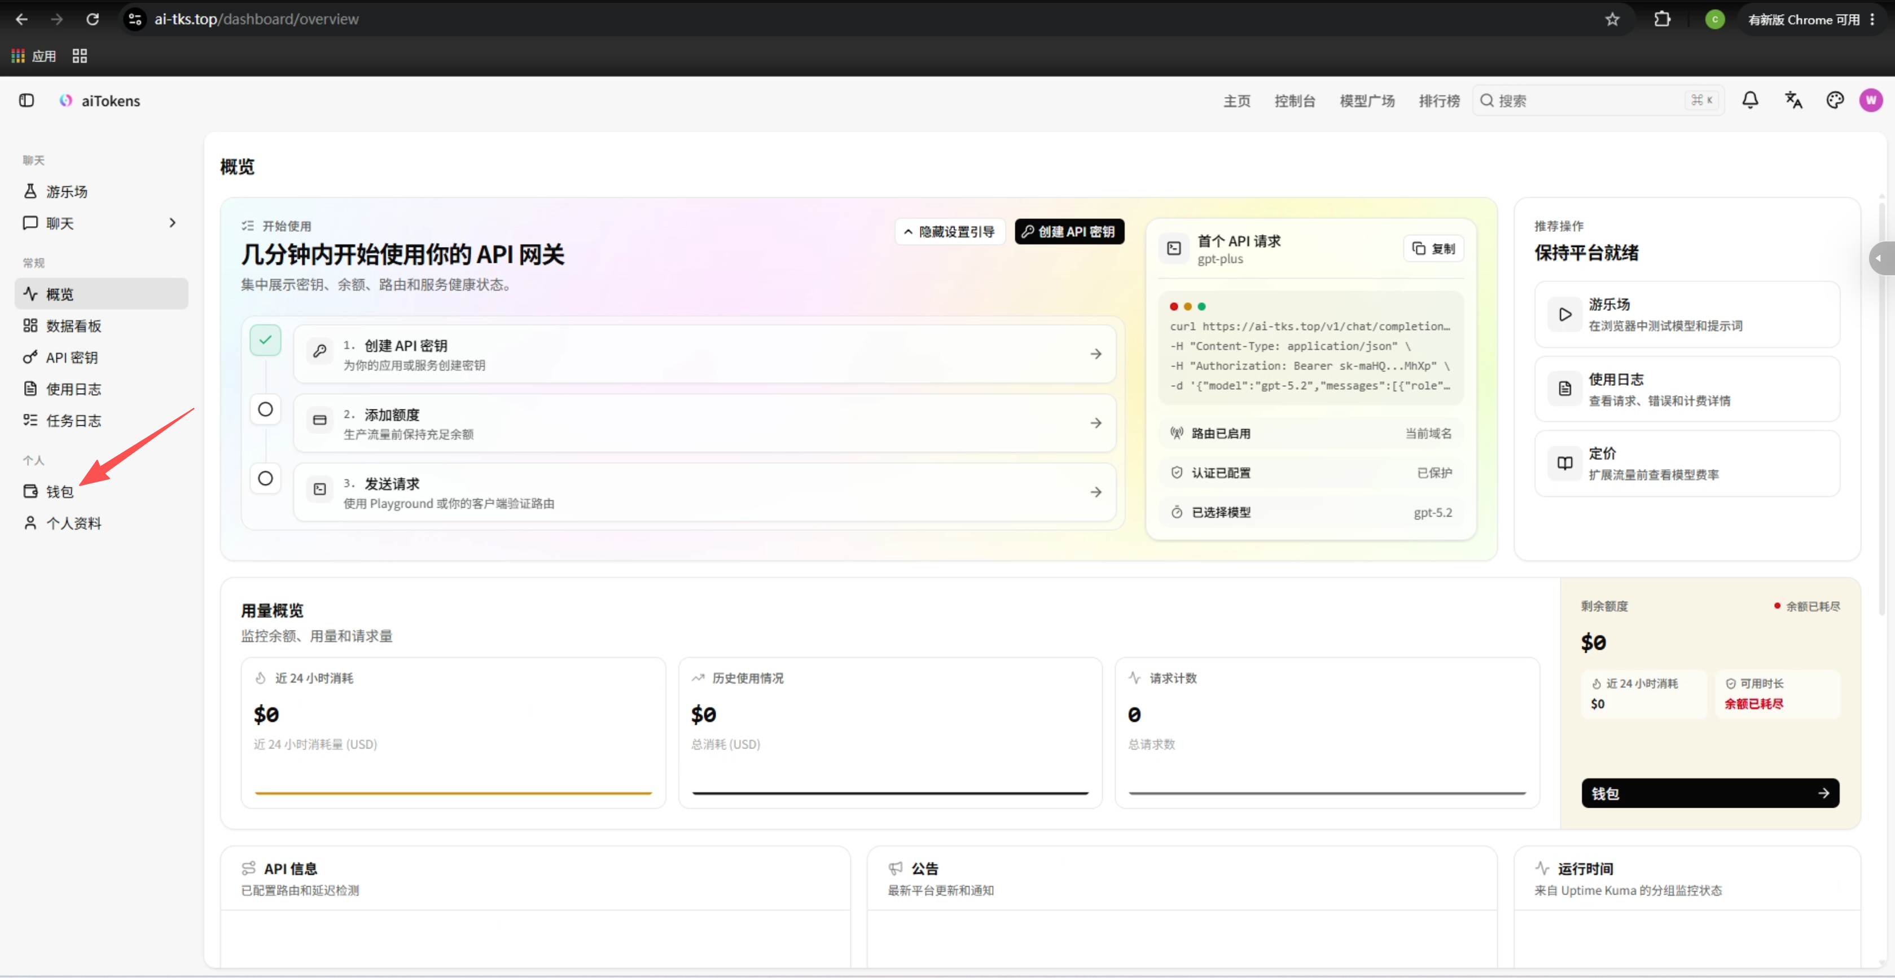Click the gray side-handle arrow at right edge
This screenshot has height=978, width=1895.
[1882, 258]
